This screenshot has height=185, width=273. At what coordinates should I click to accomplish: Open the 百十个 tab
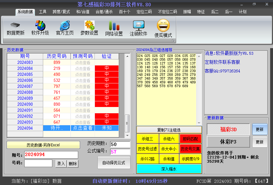tap(125, 12)
